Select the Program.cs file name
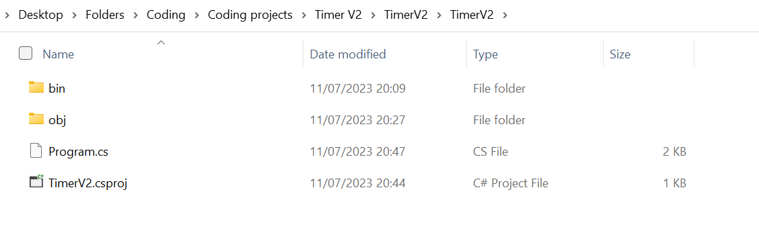This screenshot has width=759, height=243. pos(79,152)
